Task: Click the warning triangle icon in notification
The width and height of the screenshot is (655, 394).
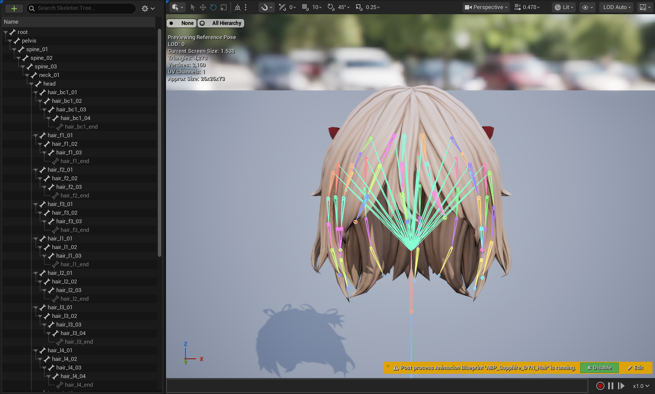Action: coord(396,368)
